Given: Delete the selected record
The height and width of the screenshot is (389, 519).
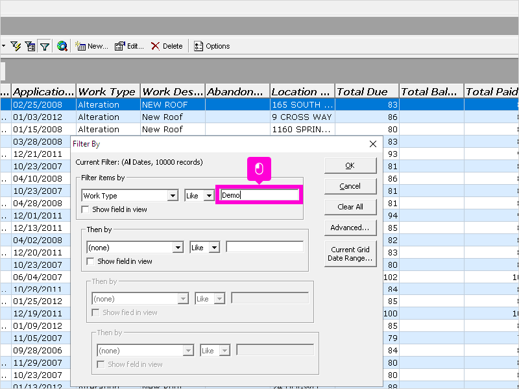Looking at the screenshot, I should point(167,46).
